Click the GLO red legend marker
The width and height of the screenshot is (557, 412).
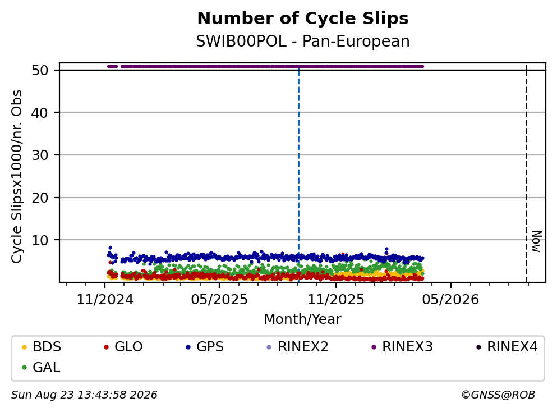106,347
